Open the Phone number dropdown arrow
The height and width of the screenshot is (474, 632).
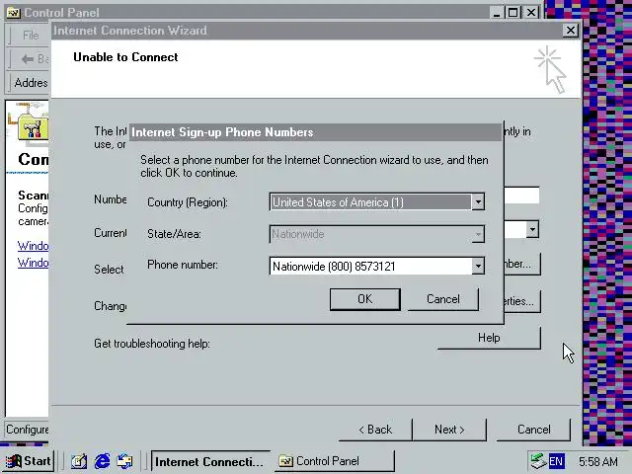click(x=478, y=266)
